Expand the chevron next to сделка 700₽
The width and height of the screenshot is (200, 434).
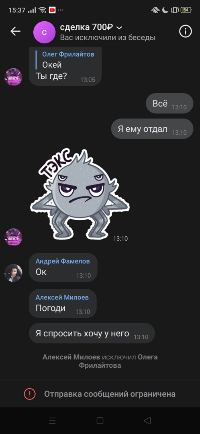click(119, 28)
